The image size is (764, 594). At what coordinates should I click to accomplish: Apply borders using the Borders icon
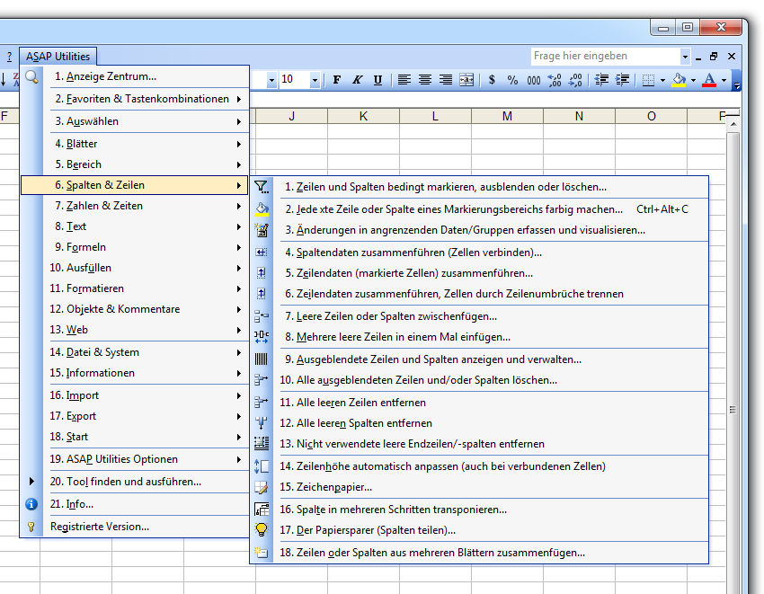tap(649, 80)
